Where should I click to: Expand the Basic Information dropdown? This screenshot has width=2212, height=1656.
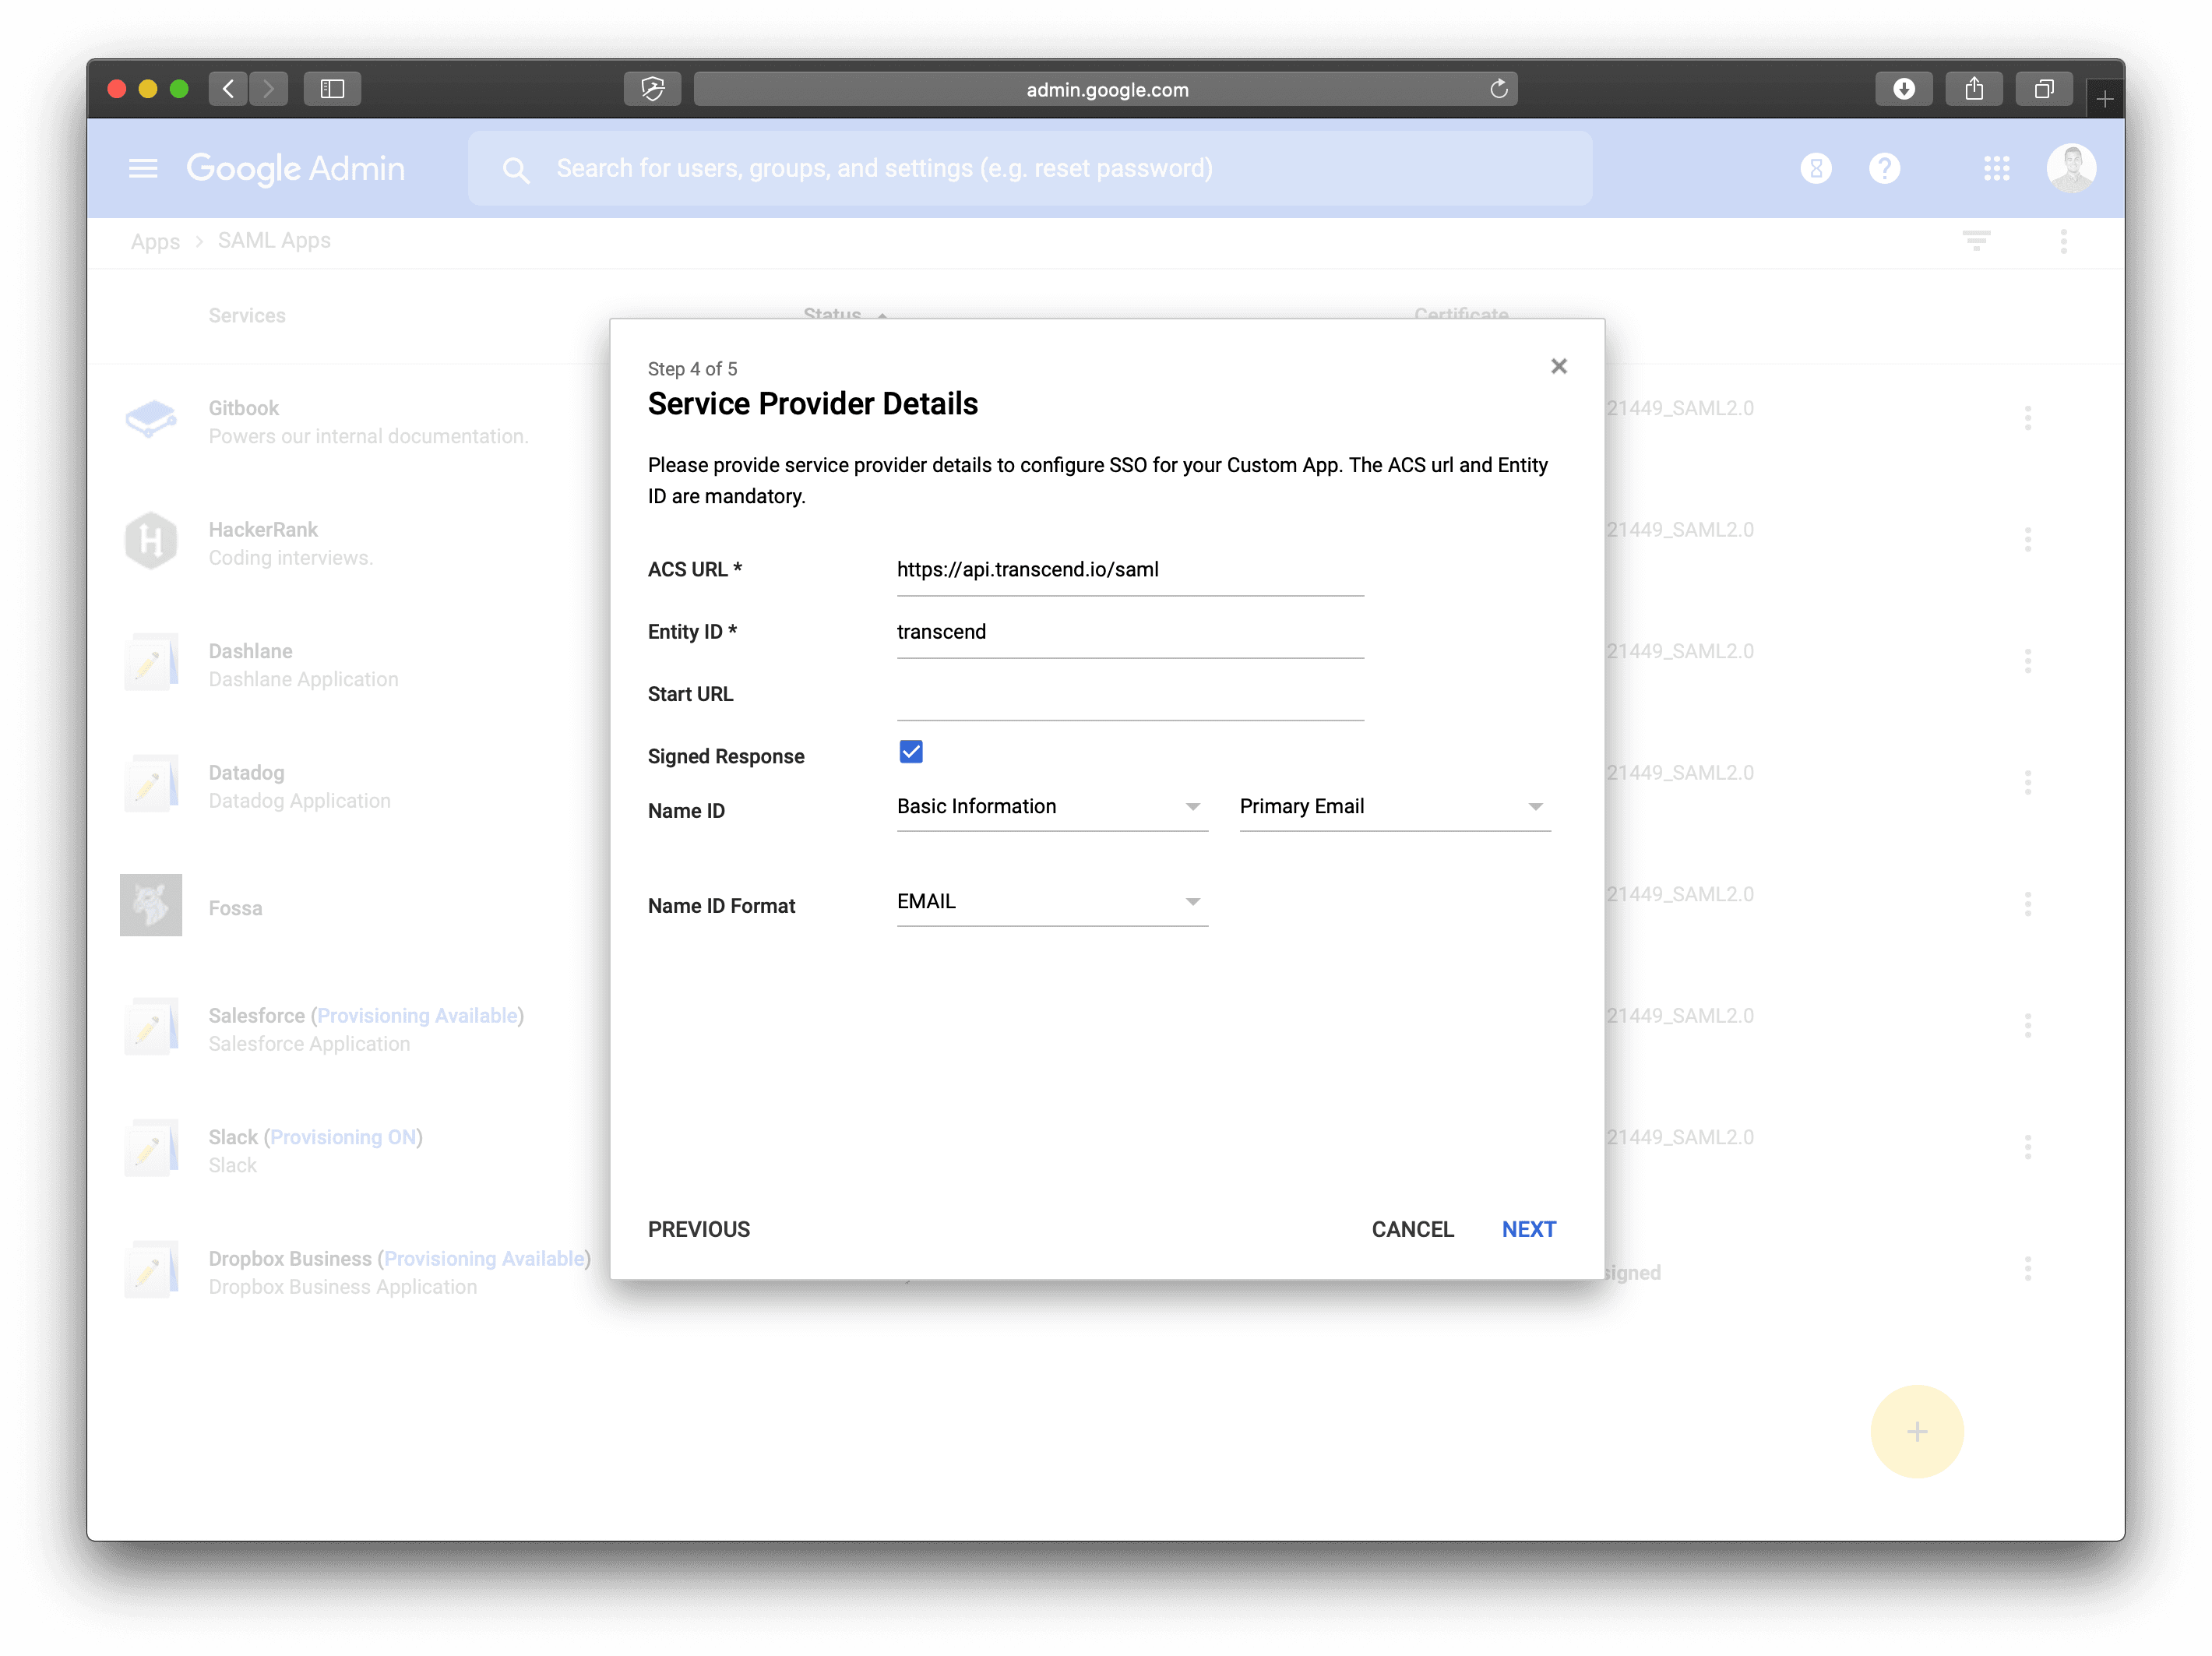click(x=1051, y=806)
